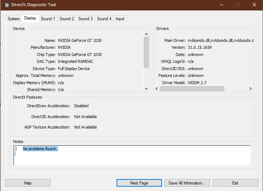Open the Sound 2 tab
The height and width of the screenshot is (191, 263).
(x=67, y=19)
